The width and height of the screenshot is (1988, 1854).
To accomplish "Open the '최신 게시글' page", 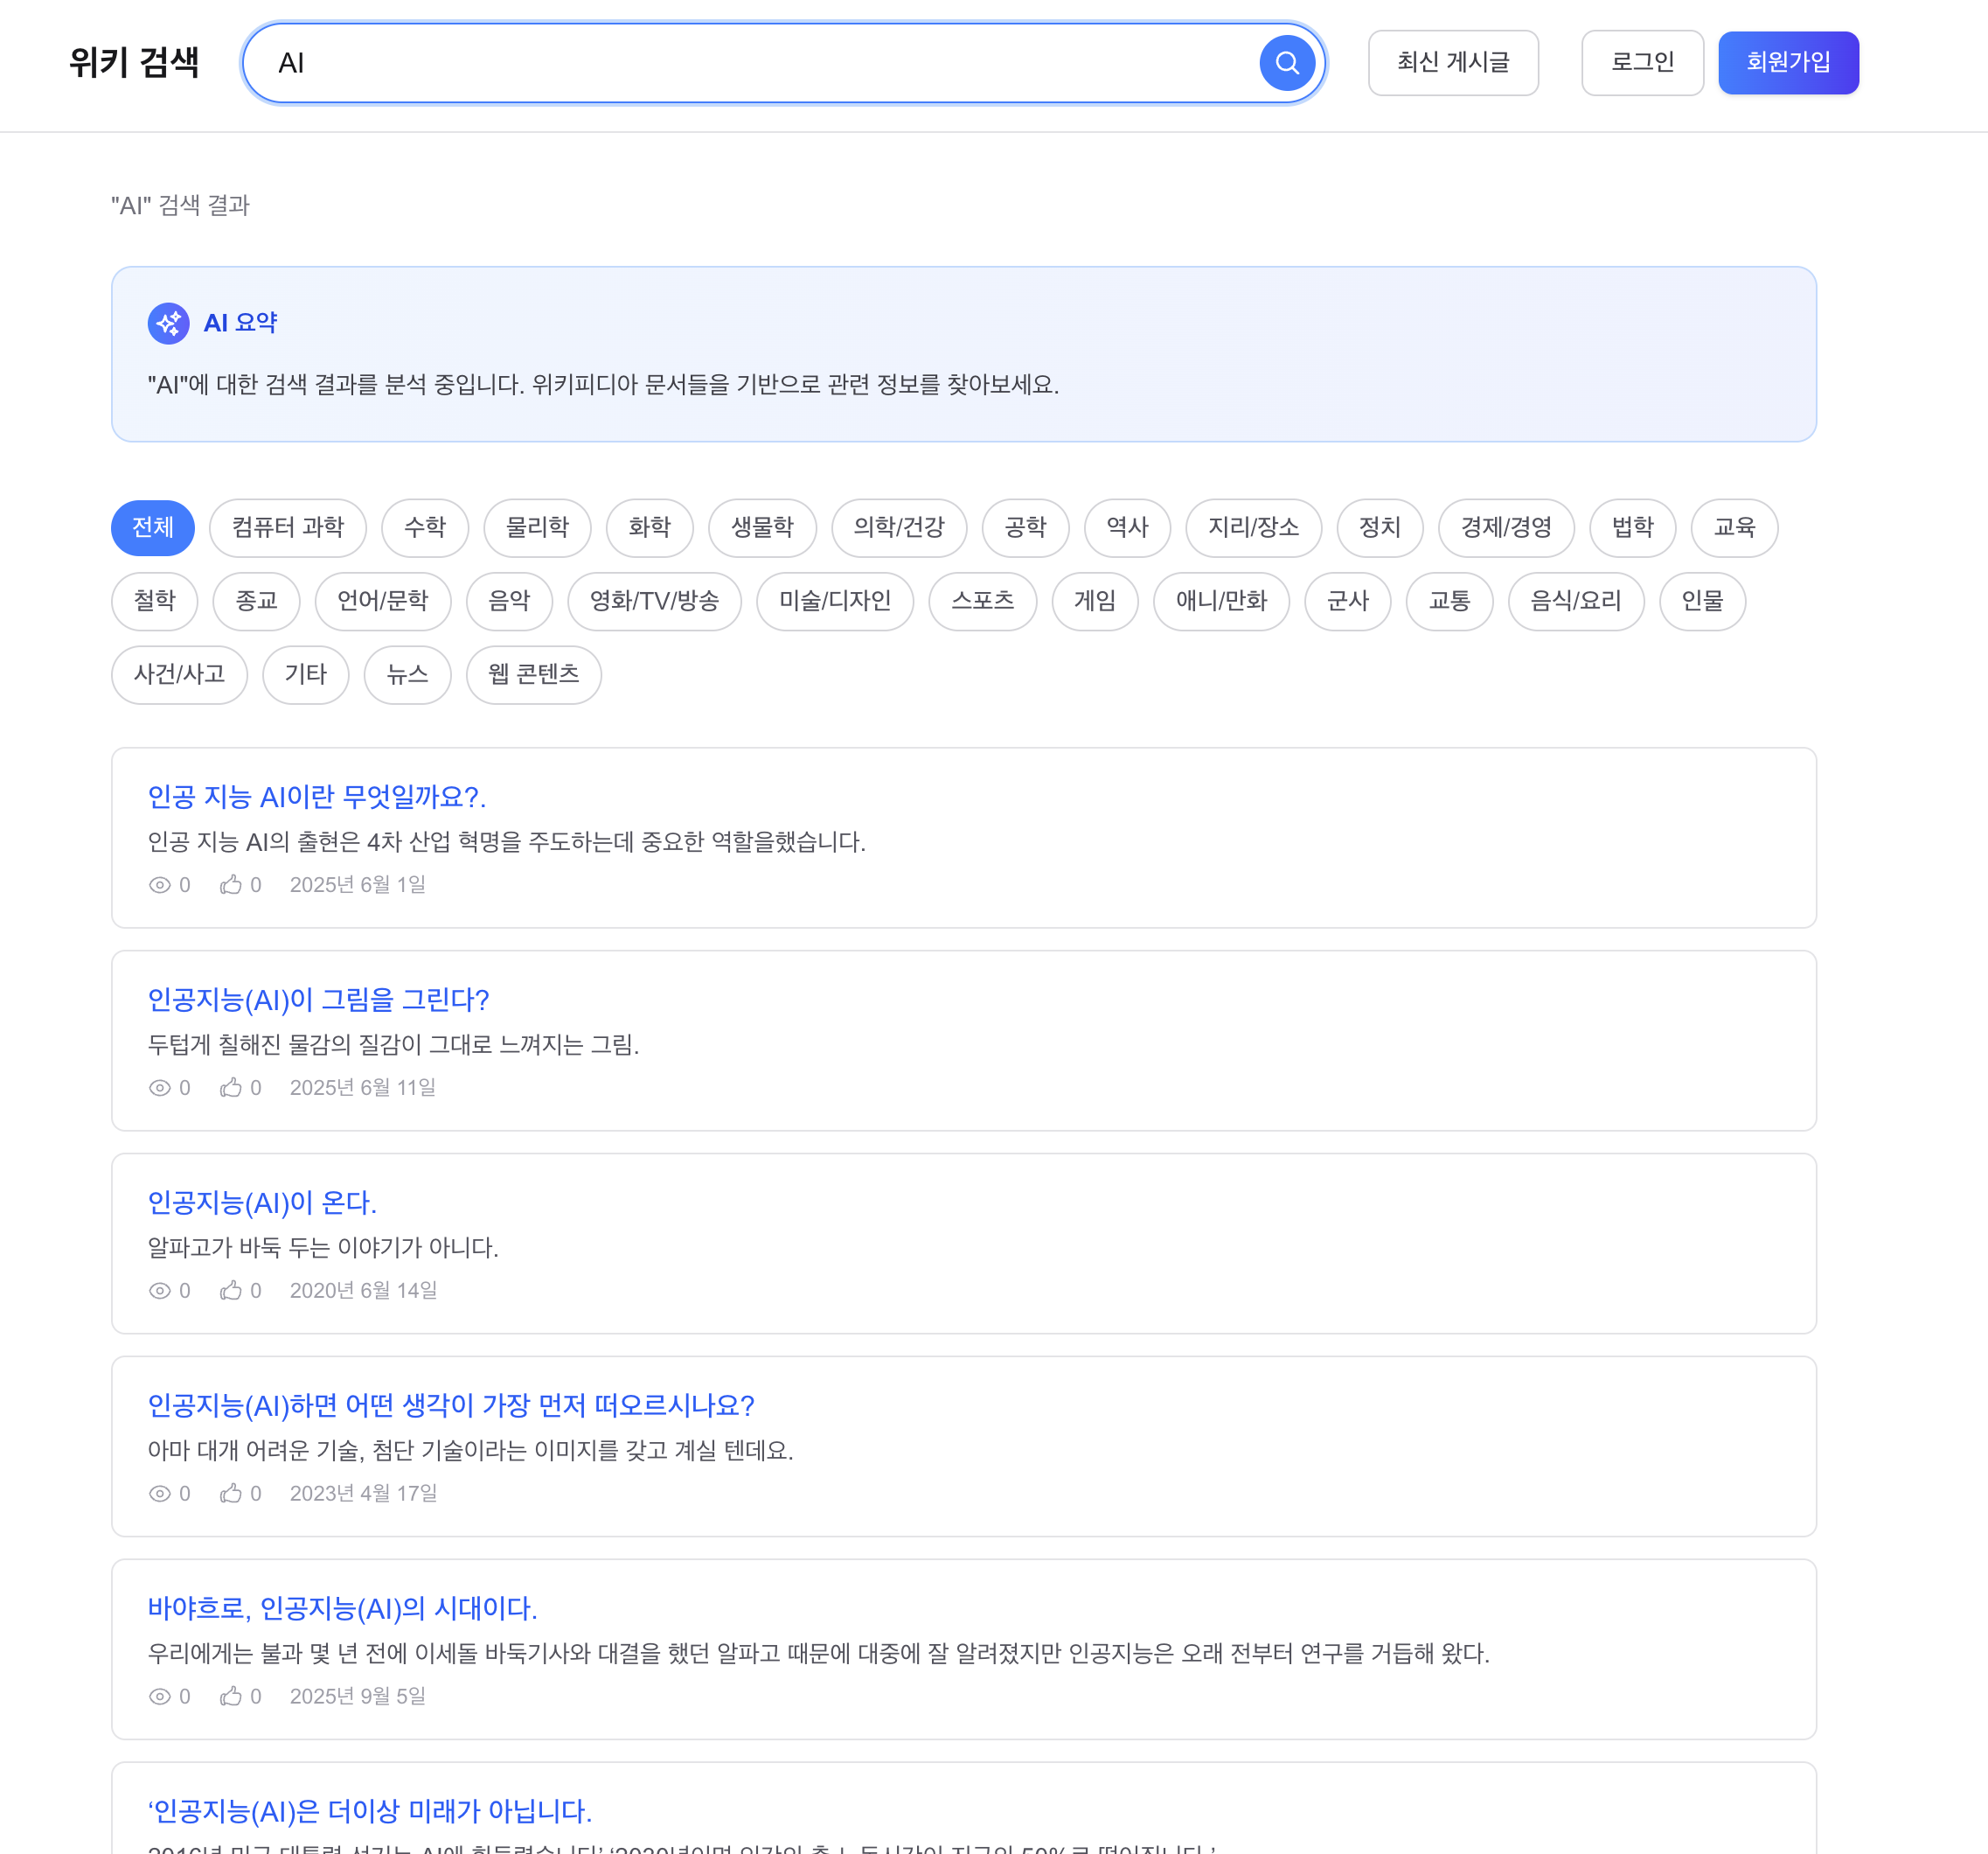I will pos(1453,62).
